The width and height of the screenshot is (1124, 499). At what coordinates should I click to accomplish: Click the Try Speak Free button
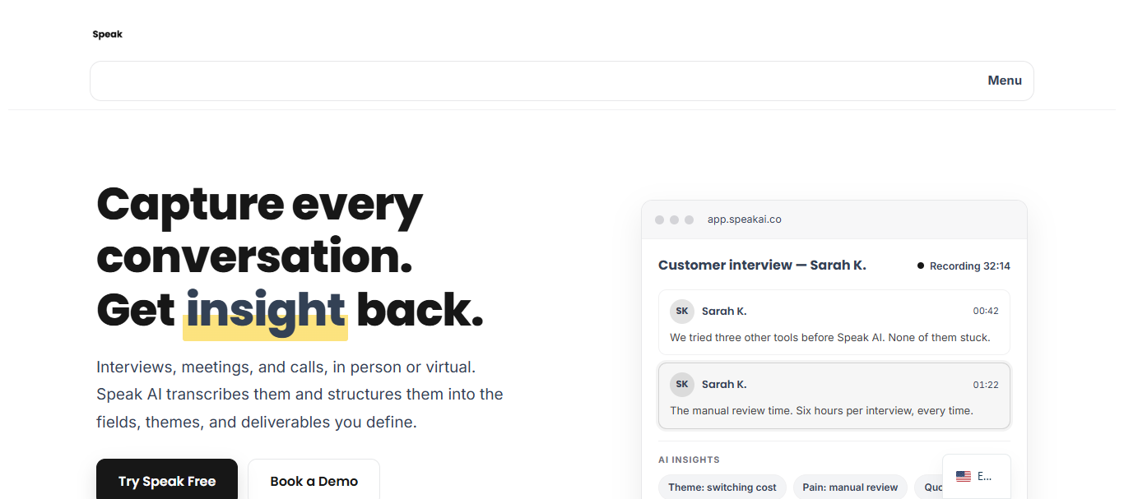click(167, 479)
